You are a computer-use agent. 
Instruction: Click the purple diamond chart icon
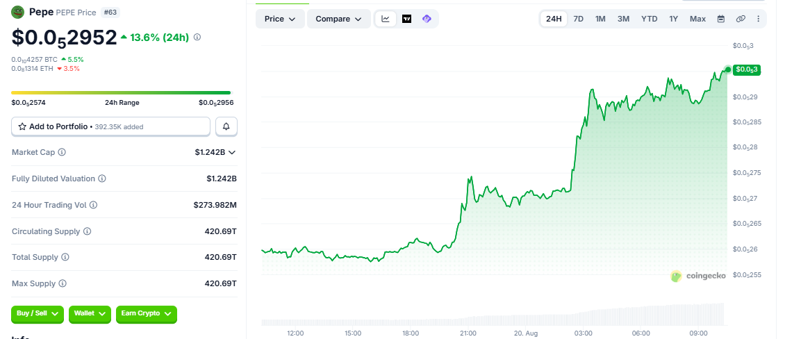tap(427, 19)
